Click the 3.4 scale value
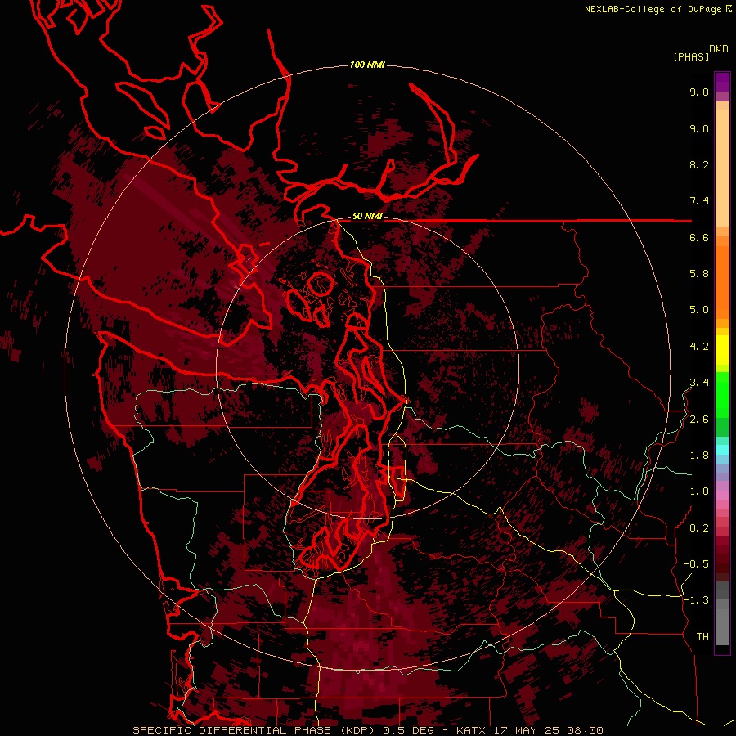This screenshot has height=736, width=736. 699,383
